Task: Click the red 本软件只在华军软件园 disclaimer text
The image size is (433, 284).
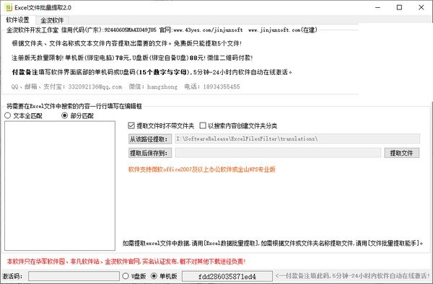Action: click(126, 261)
